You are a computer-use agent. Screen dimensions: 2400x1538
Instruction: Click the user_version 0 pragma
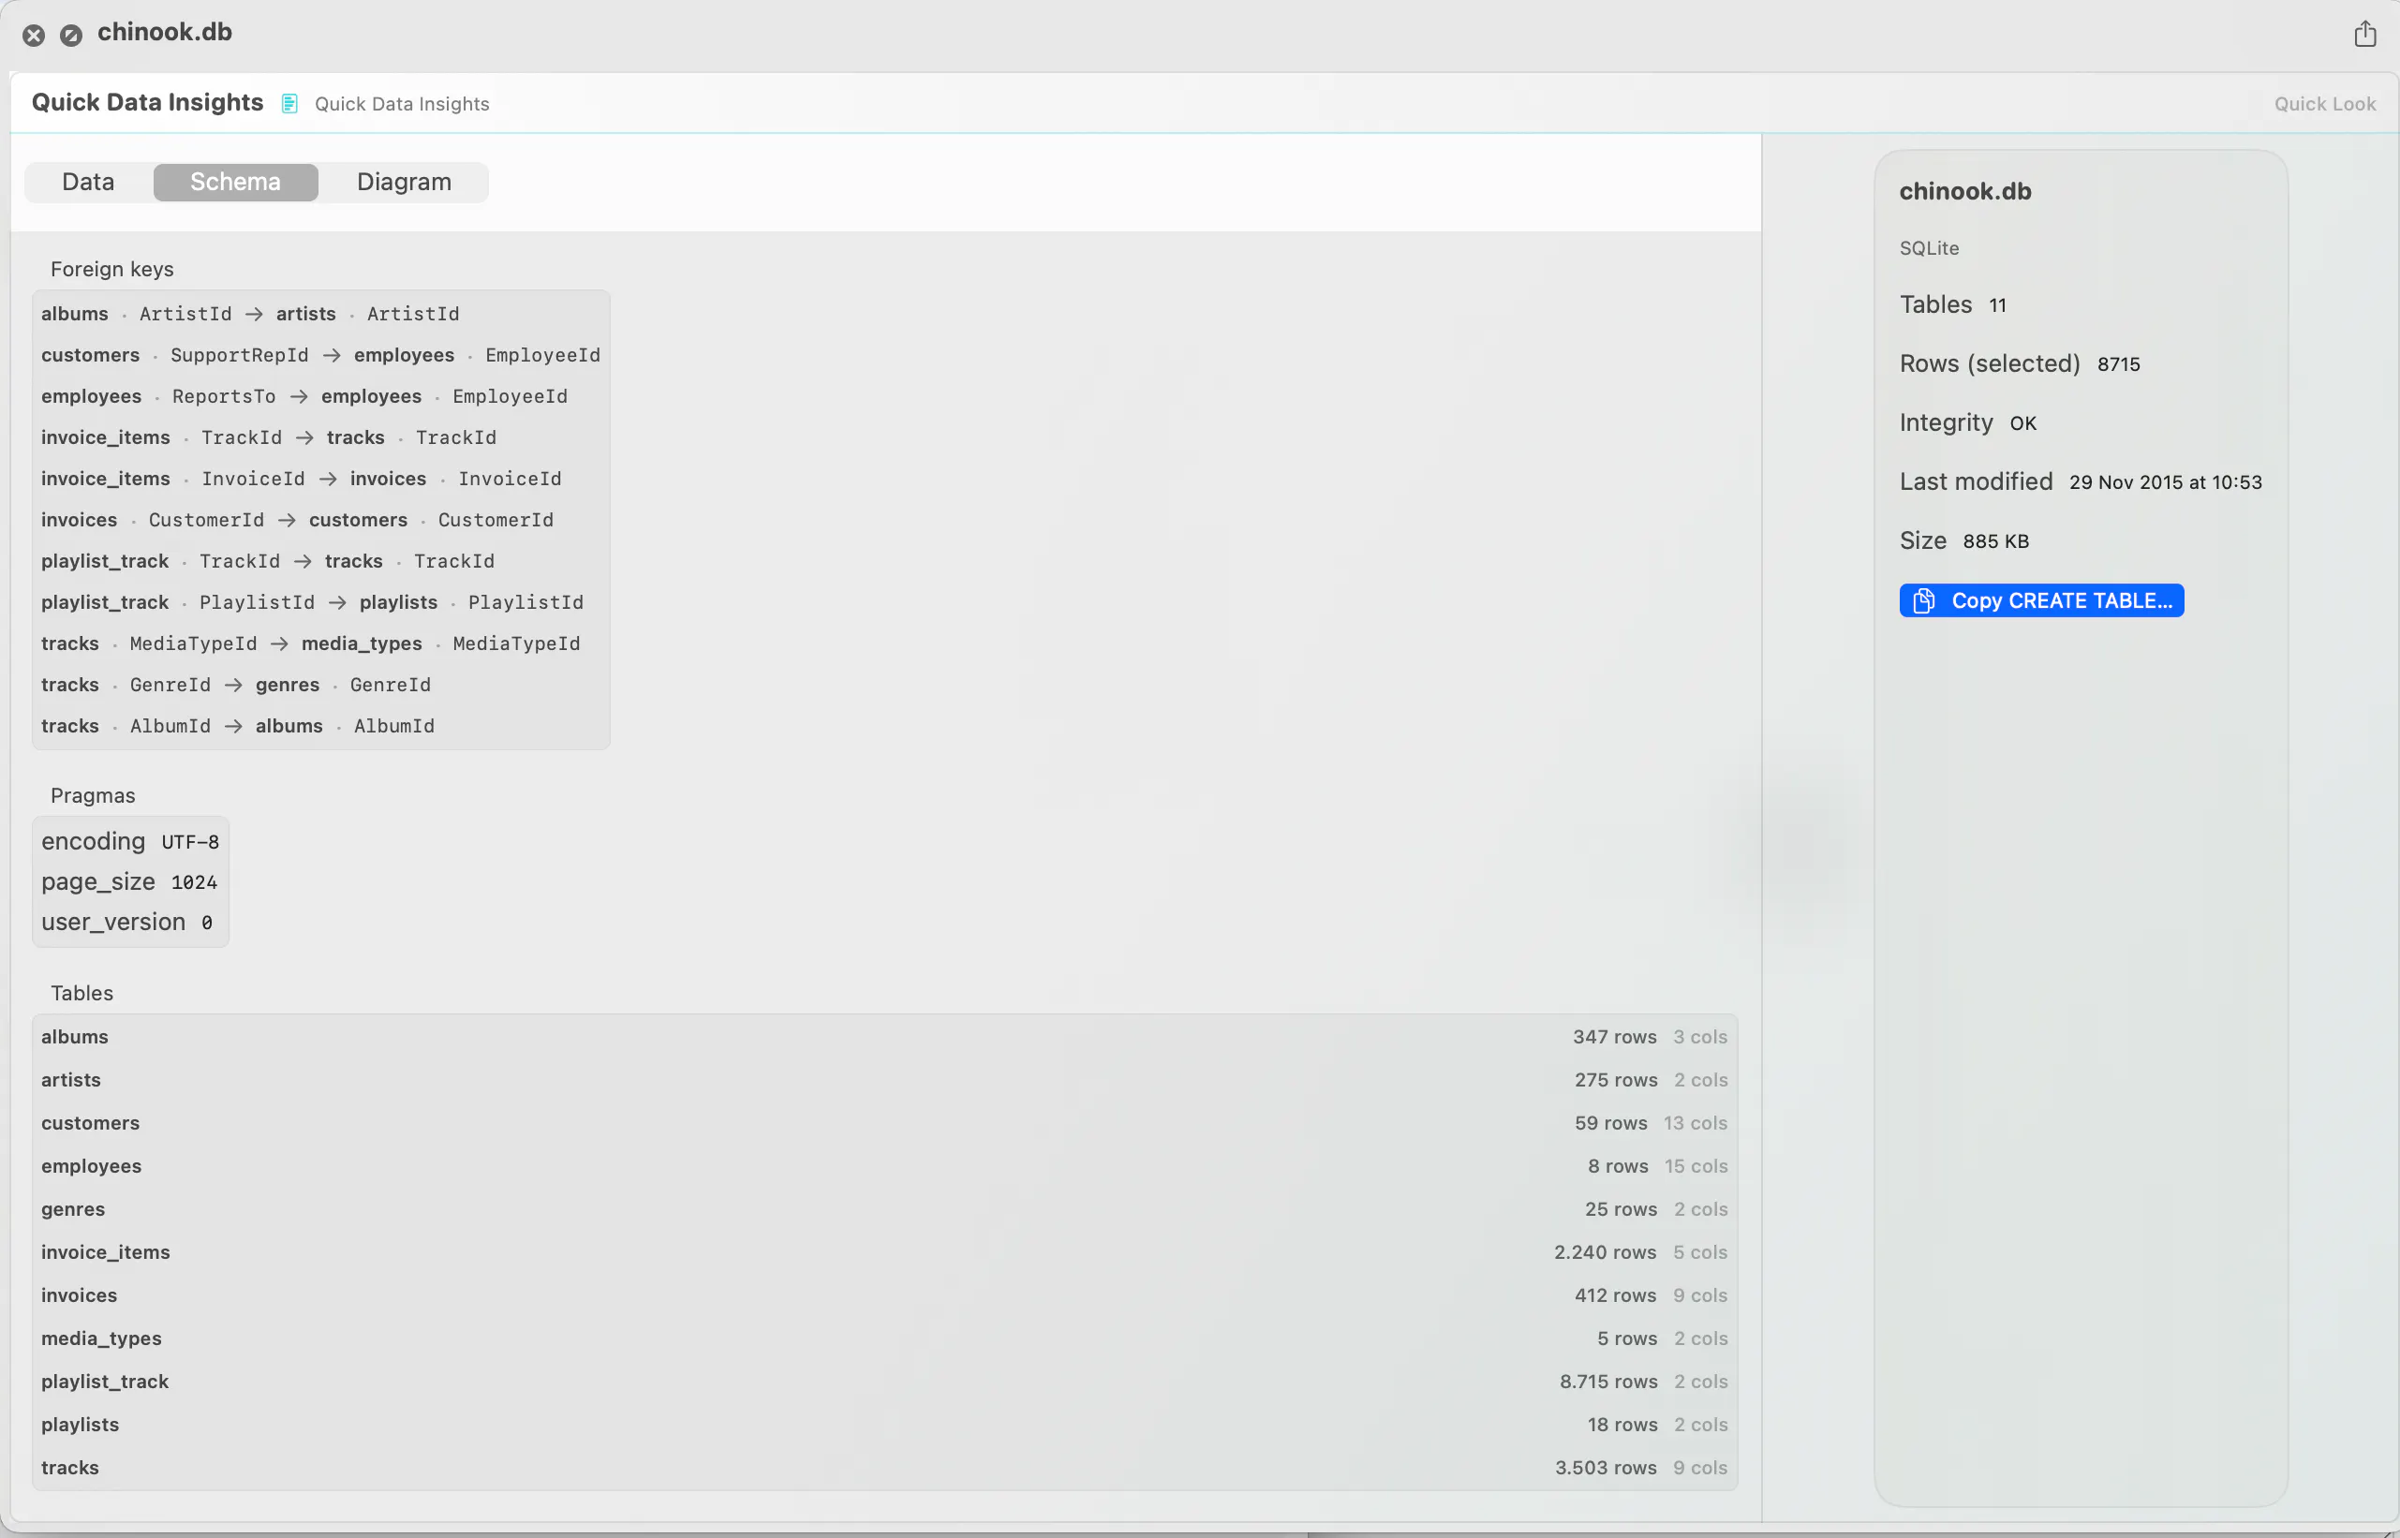[x=126, y=921]
